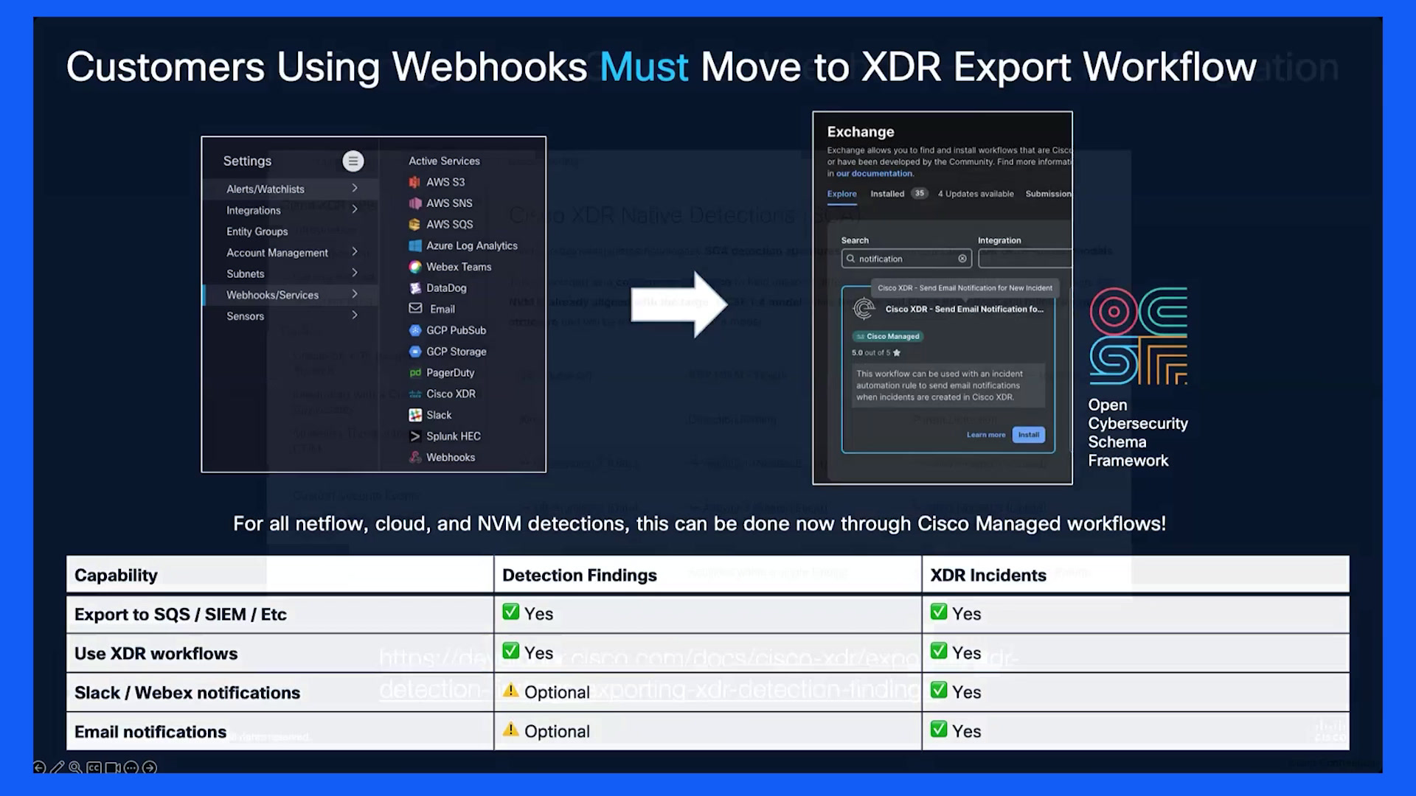The image size is (1416, 796).
Task: Select Webhooks/Services in Settings menu
Action: point(291,295)
